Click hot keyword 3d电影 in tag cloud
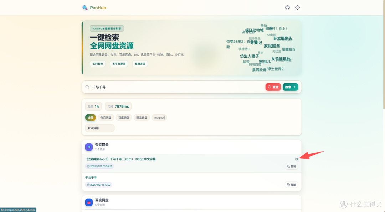 pyautogui.click(x=271, y=35)
